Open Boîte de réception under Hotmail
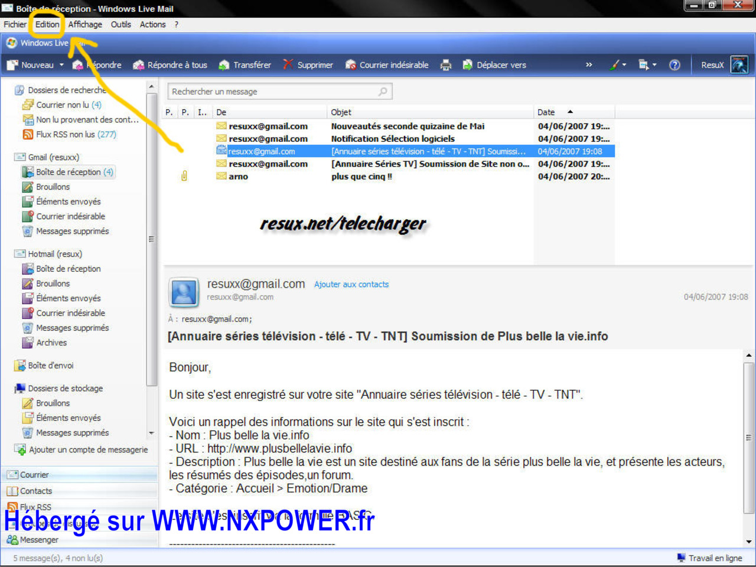The image size is (756, 567). click(x=61, y=269)
